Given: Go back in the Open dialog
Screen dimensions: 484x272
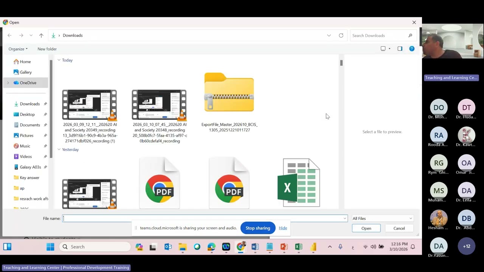Looking at the screenshot, I should (x=9, y=36).
